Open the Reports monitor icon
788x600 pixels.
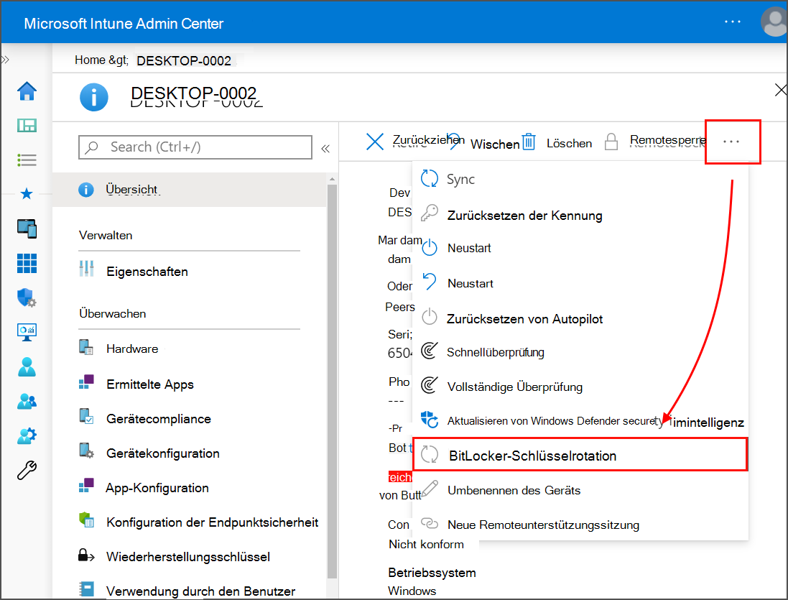point(27,332)
